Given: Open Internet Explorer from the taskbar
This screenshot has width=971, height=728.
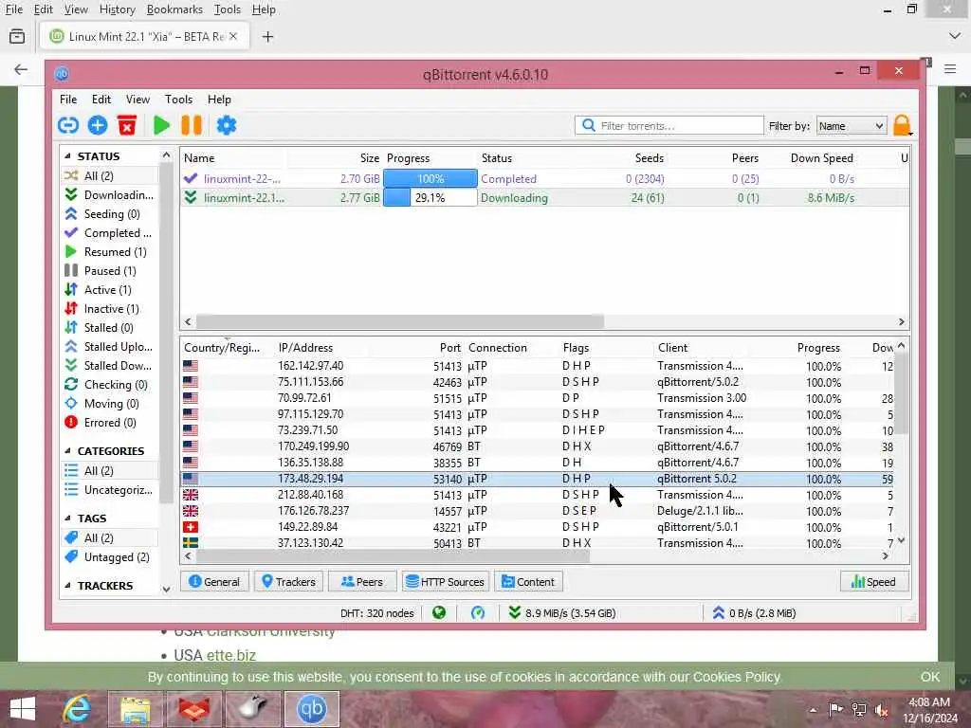Looking at the screenshot, I should click(77, 709).
